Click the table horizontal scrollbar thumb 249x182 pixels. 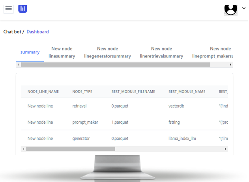click(x=70, y=149)
